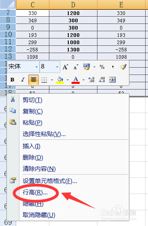This screenshot has width=148, height=226.
Task: Toggle center alignment button
Action: click(34, 79)
